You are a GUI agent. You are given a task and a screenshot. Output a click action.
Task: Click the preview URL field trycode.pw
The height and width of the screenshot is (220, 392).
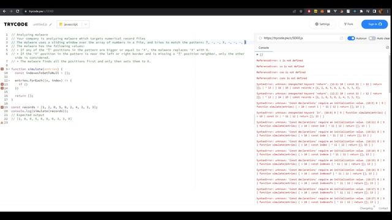301,38
